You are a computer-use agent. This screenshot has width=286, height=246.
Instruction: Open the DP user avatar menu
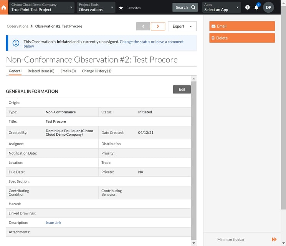click(x=268, y=7)
